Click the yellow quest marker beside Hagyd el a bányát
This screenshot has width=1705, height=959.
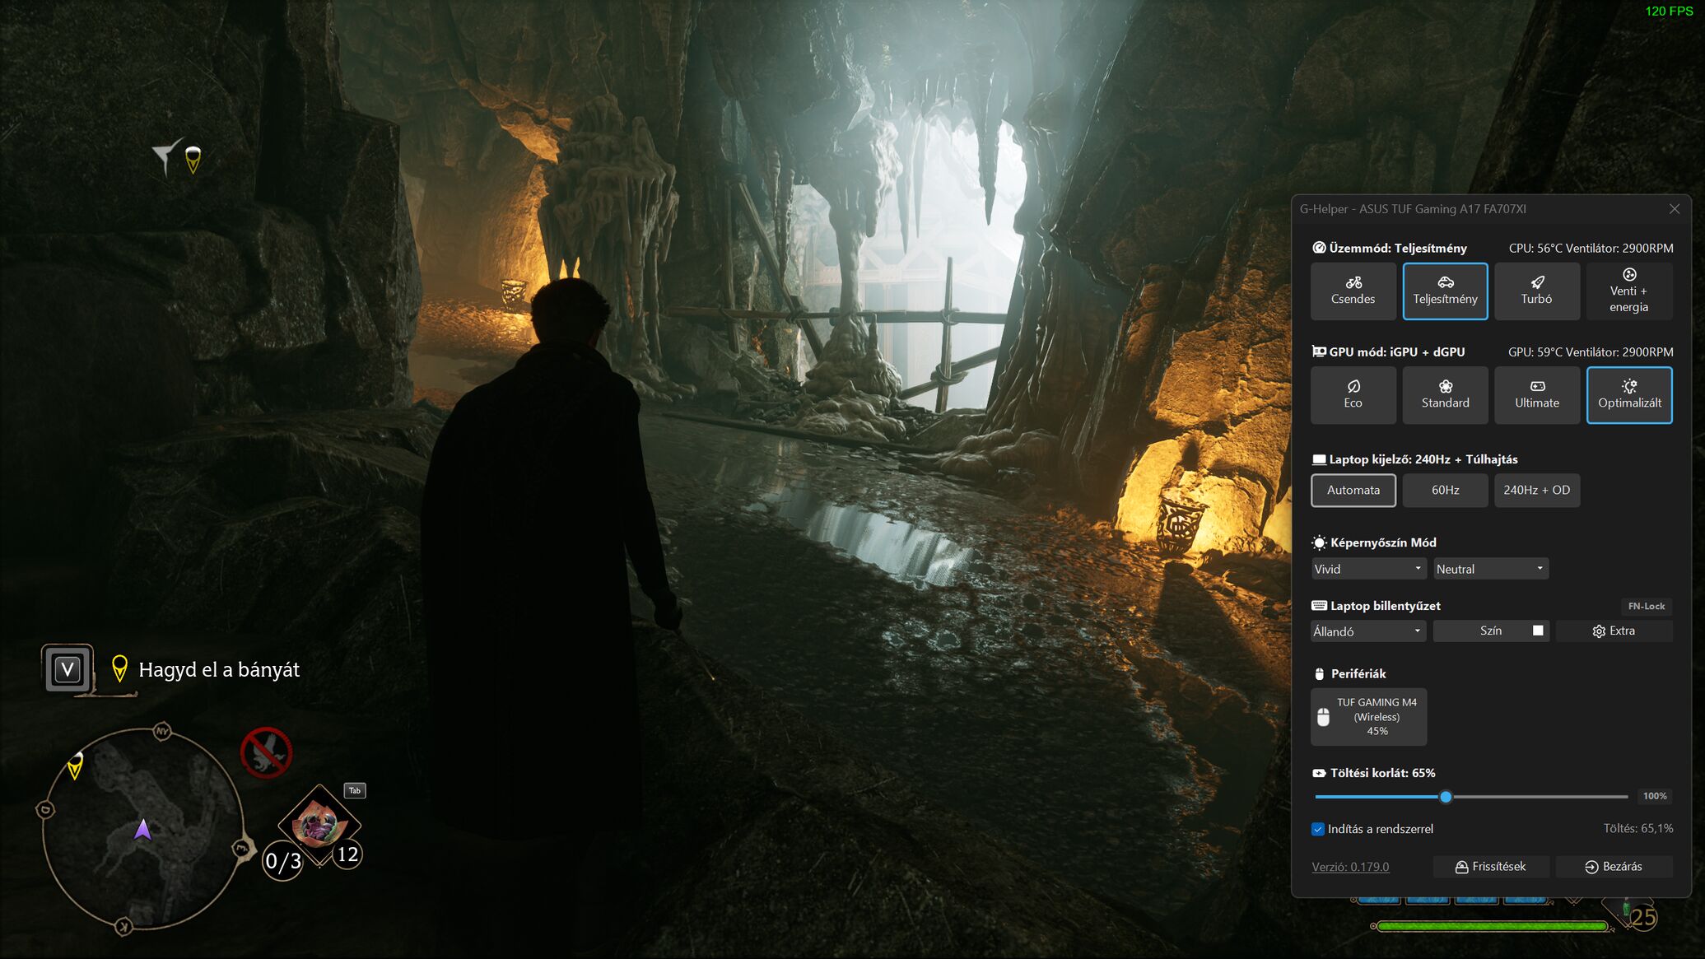pos(119,668)
